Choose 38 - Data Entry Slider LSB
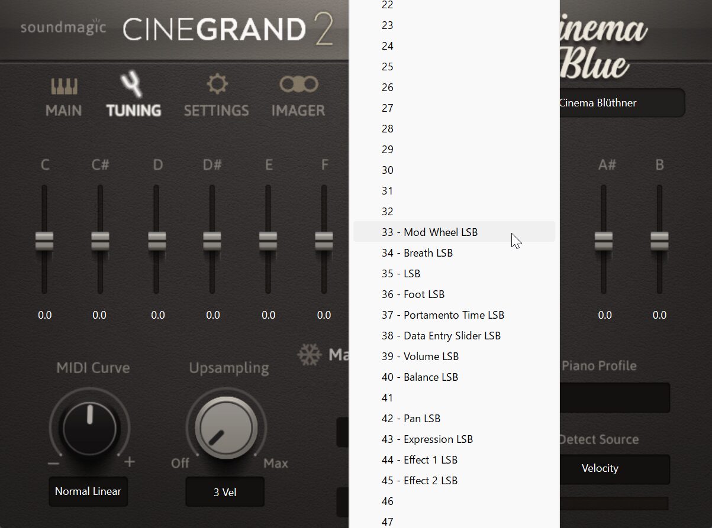This screenshot has width=712, height=528. point(454,336)
